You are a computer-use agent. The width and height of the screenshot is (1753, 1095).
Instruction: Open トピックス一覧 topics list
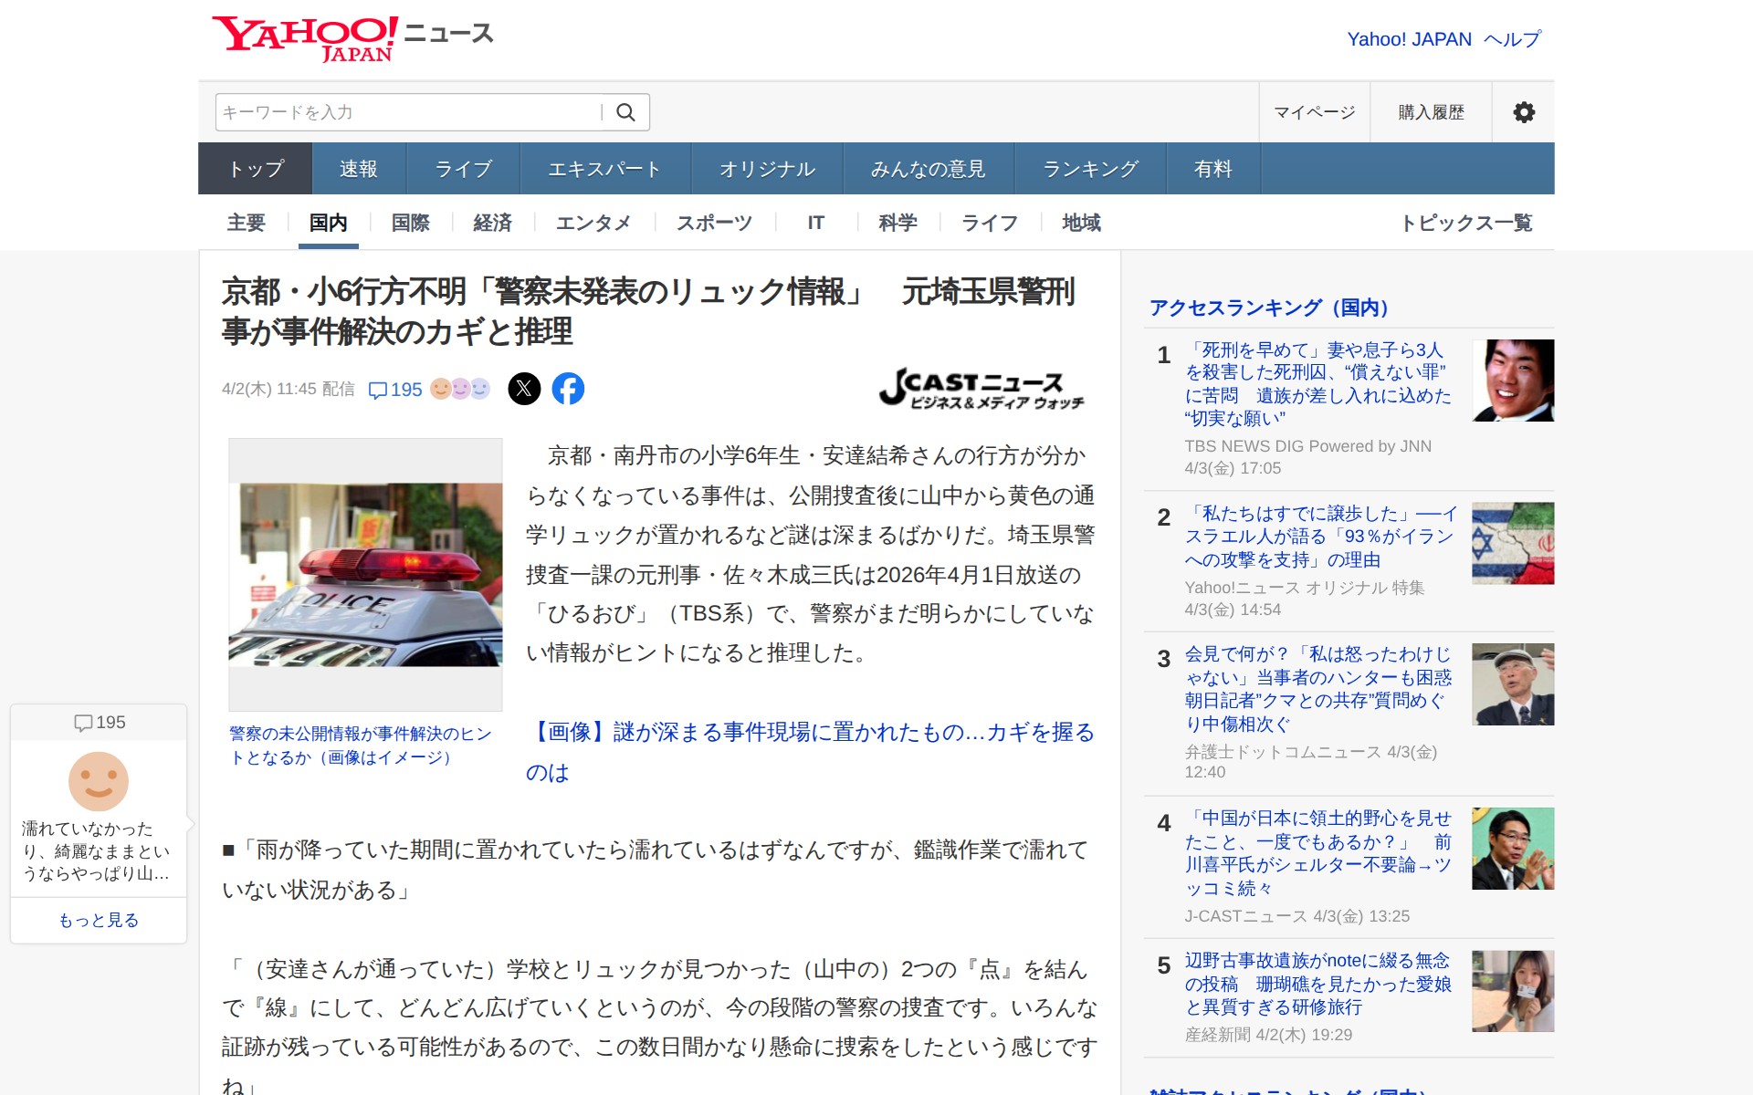point(1466,223)
